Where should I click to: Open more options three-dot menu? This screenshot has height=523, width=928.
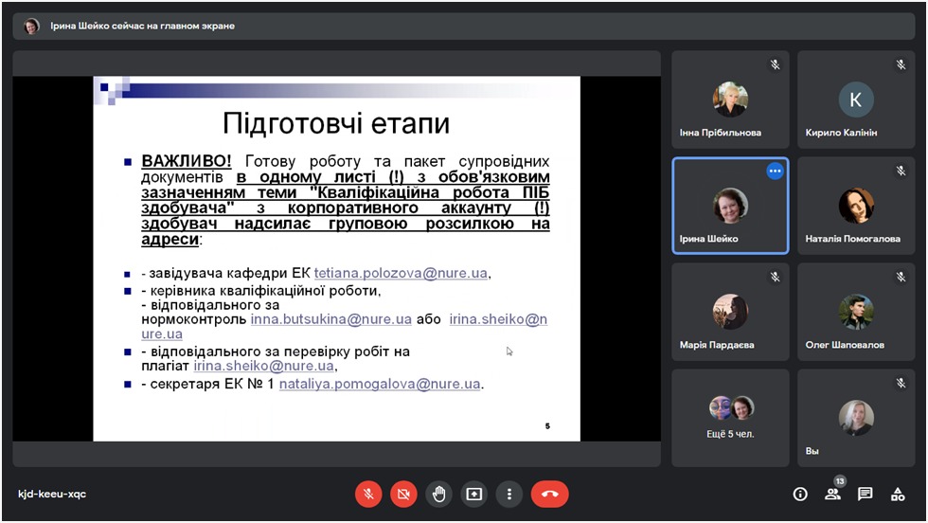[509, 494]
